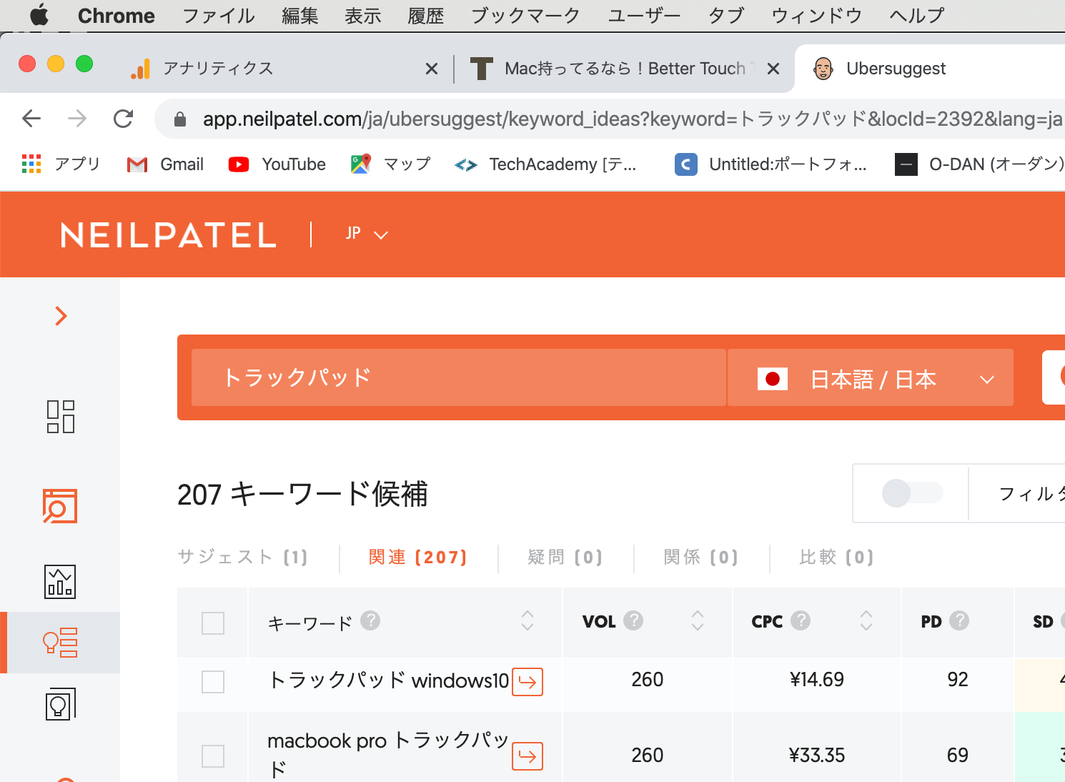Sort table by CPC column arrows
The image size is (1065, 782).
click(x=866, y=620)
